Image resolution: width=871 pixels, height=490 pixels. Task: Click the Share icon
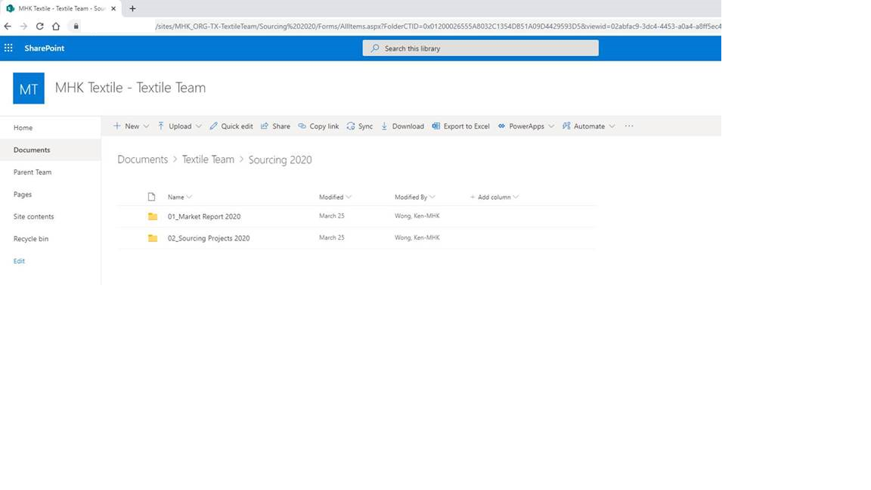tap(265, 126)
